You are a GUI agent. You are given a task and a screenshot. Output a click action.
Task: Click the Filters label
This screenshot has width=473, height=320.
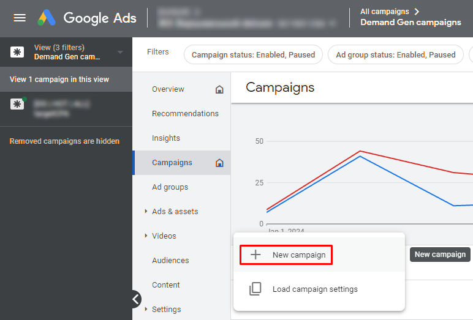(157, 52)
